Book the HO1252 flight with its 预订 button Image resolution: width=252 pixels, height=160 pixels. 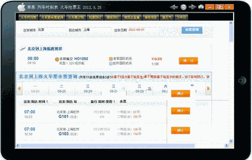click(188, 61)
